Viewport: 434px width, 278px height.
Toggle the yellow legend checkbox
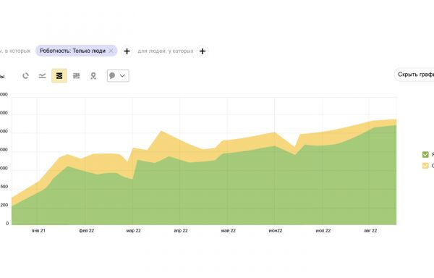pyautogui.click(x=425, y=166)
